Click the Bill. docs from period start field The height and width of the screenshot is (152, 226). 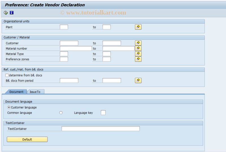(69, 80)
